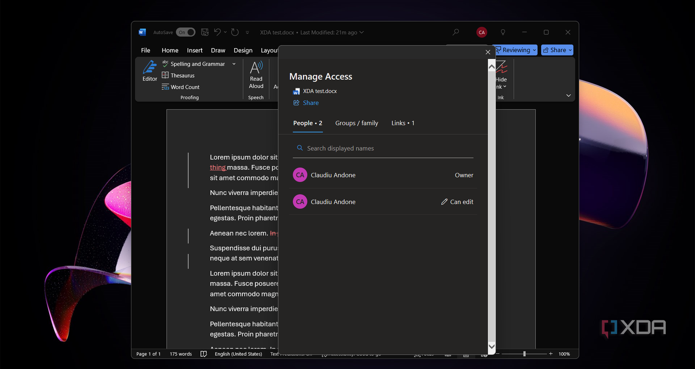
Task: Click the 100% zoom level
Action: click(x=564, y=354)
